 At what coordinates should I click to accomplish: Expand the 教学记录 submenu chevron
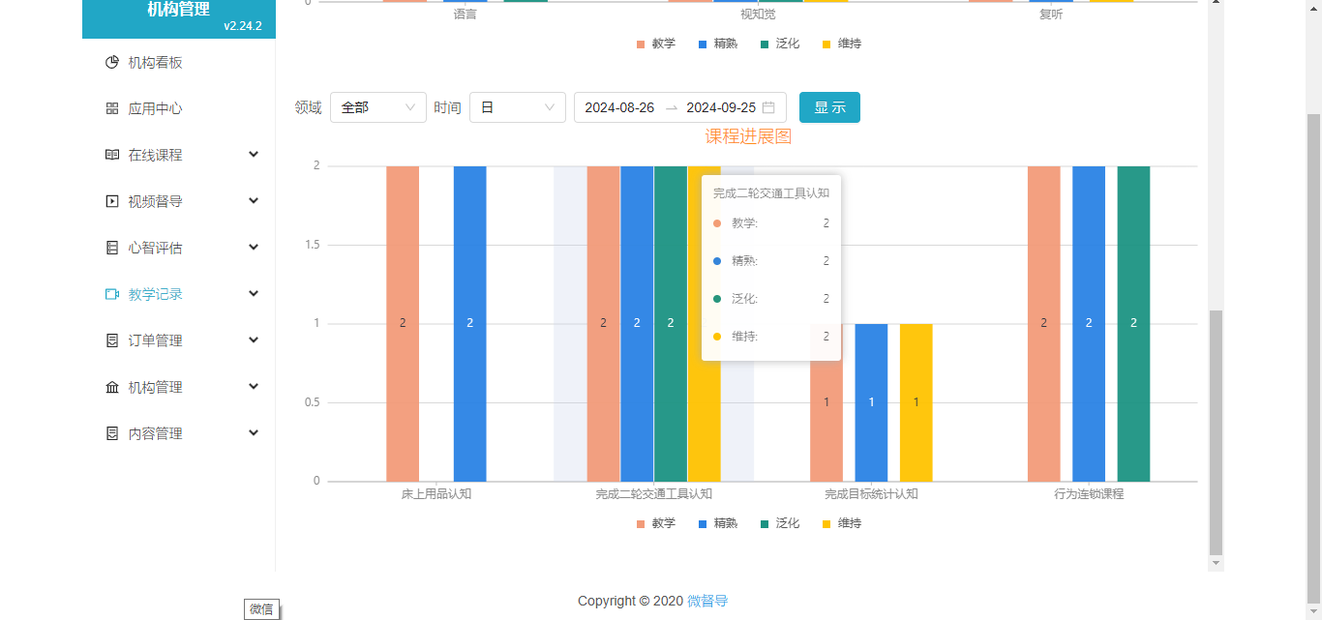[254, 294]
